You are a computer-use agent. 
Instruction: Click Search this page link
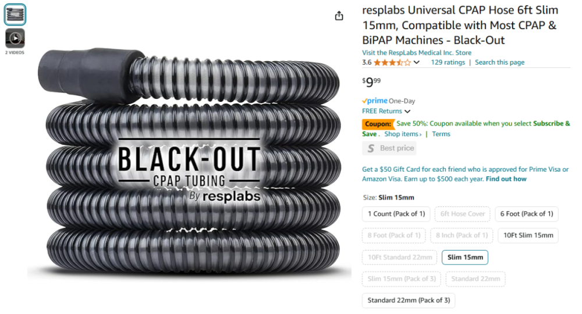[x=499, y=62]
